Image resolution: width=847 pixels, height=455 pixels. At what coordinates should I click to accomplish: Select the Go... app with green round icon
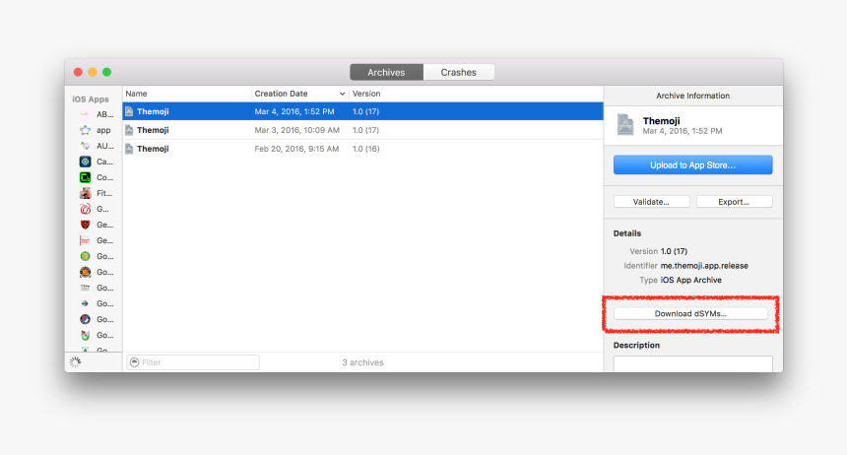coord(96,256)
